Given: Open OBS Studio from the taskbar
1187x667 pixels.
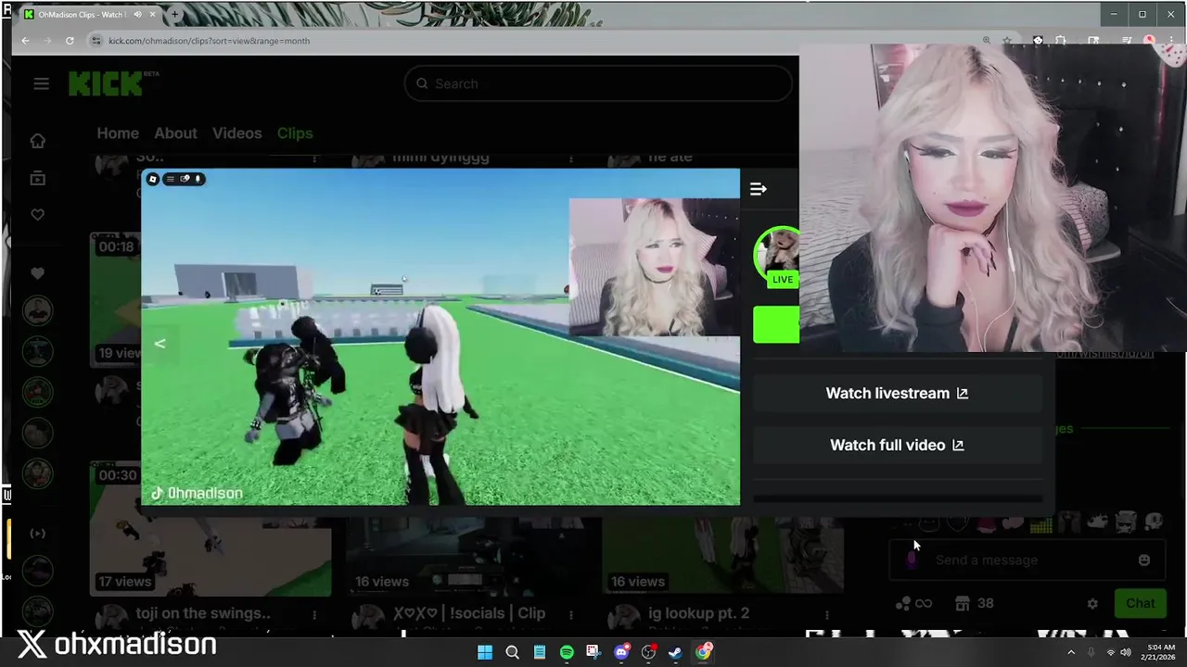Looking at the screenshot, I should pyautogui.click(x=648, y=652).
